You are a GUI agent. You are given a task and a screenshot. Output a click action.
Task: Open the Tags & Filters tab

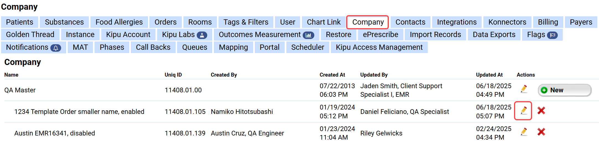click(246, 22)
